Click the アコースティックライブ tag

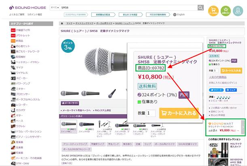point(75,144)
